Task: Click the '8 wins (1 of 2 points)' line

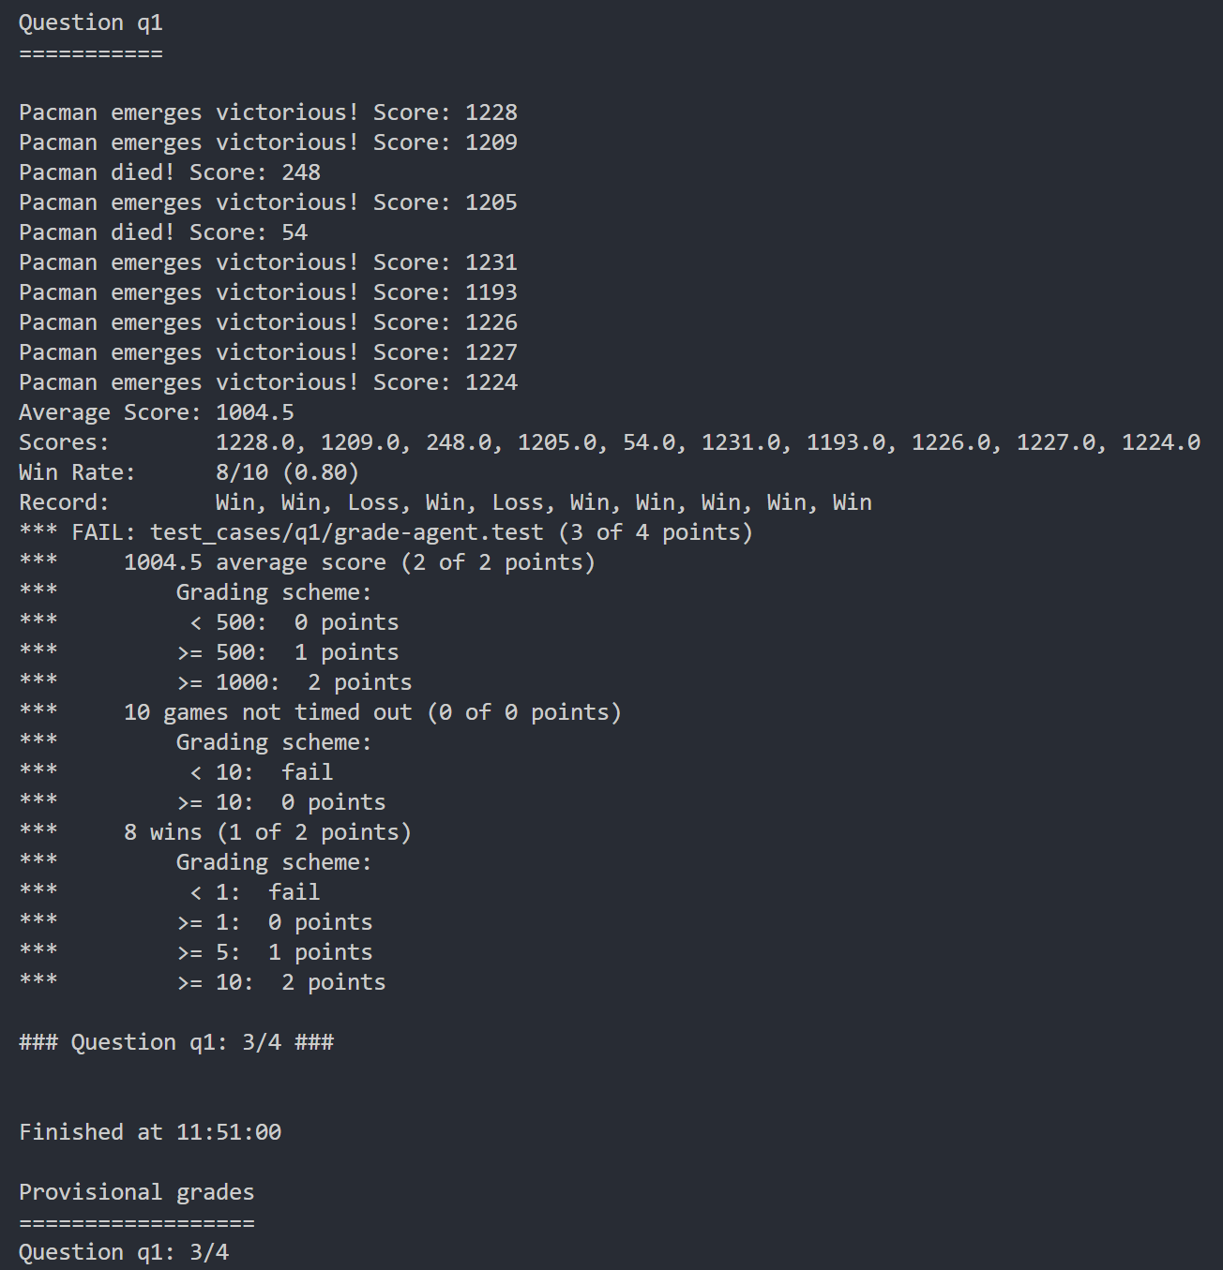Action: click(268, 832)
